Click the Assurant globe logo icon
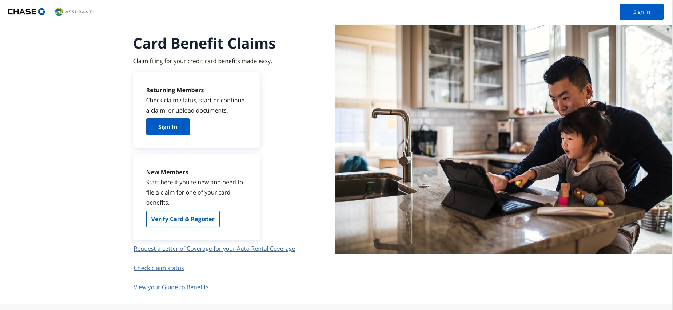This screenshot has width=673, height=310. coord(59,12)
